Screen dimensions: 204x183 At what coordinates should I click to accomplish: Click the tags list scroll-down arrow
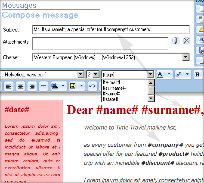click(x=151, y=98)
